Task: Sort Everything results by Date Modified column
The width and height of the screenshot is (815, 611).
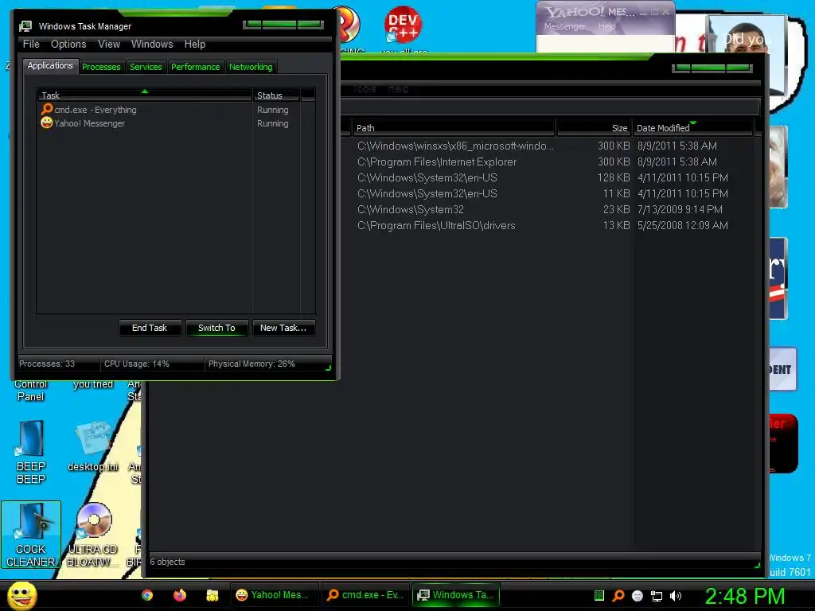Action: [692, 128]
